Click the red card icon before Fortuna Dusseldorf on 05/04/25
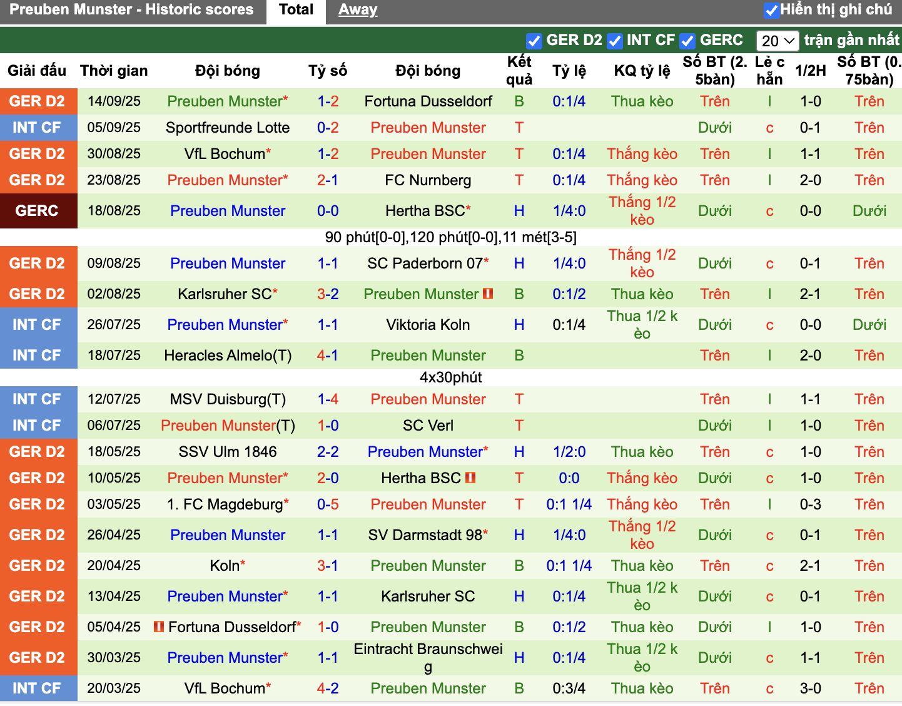 click(x=159, y=627)
